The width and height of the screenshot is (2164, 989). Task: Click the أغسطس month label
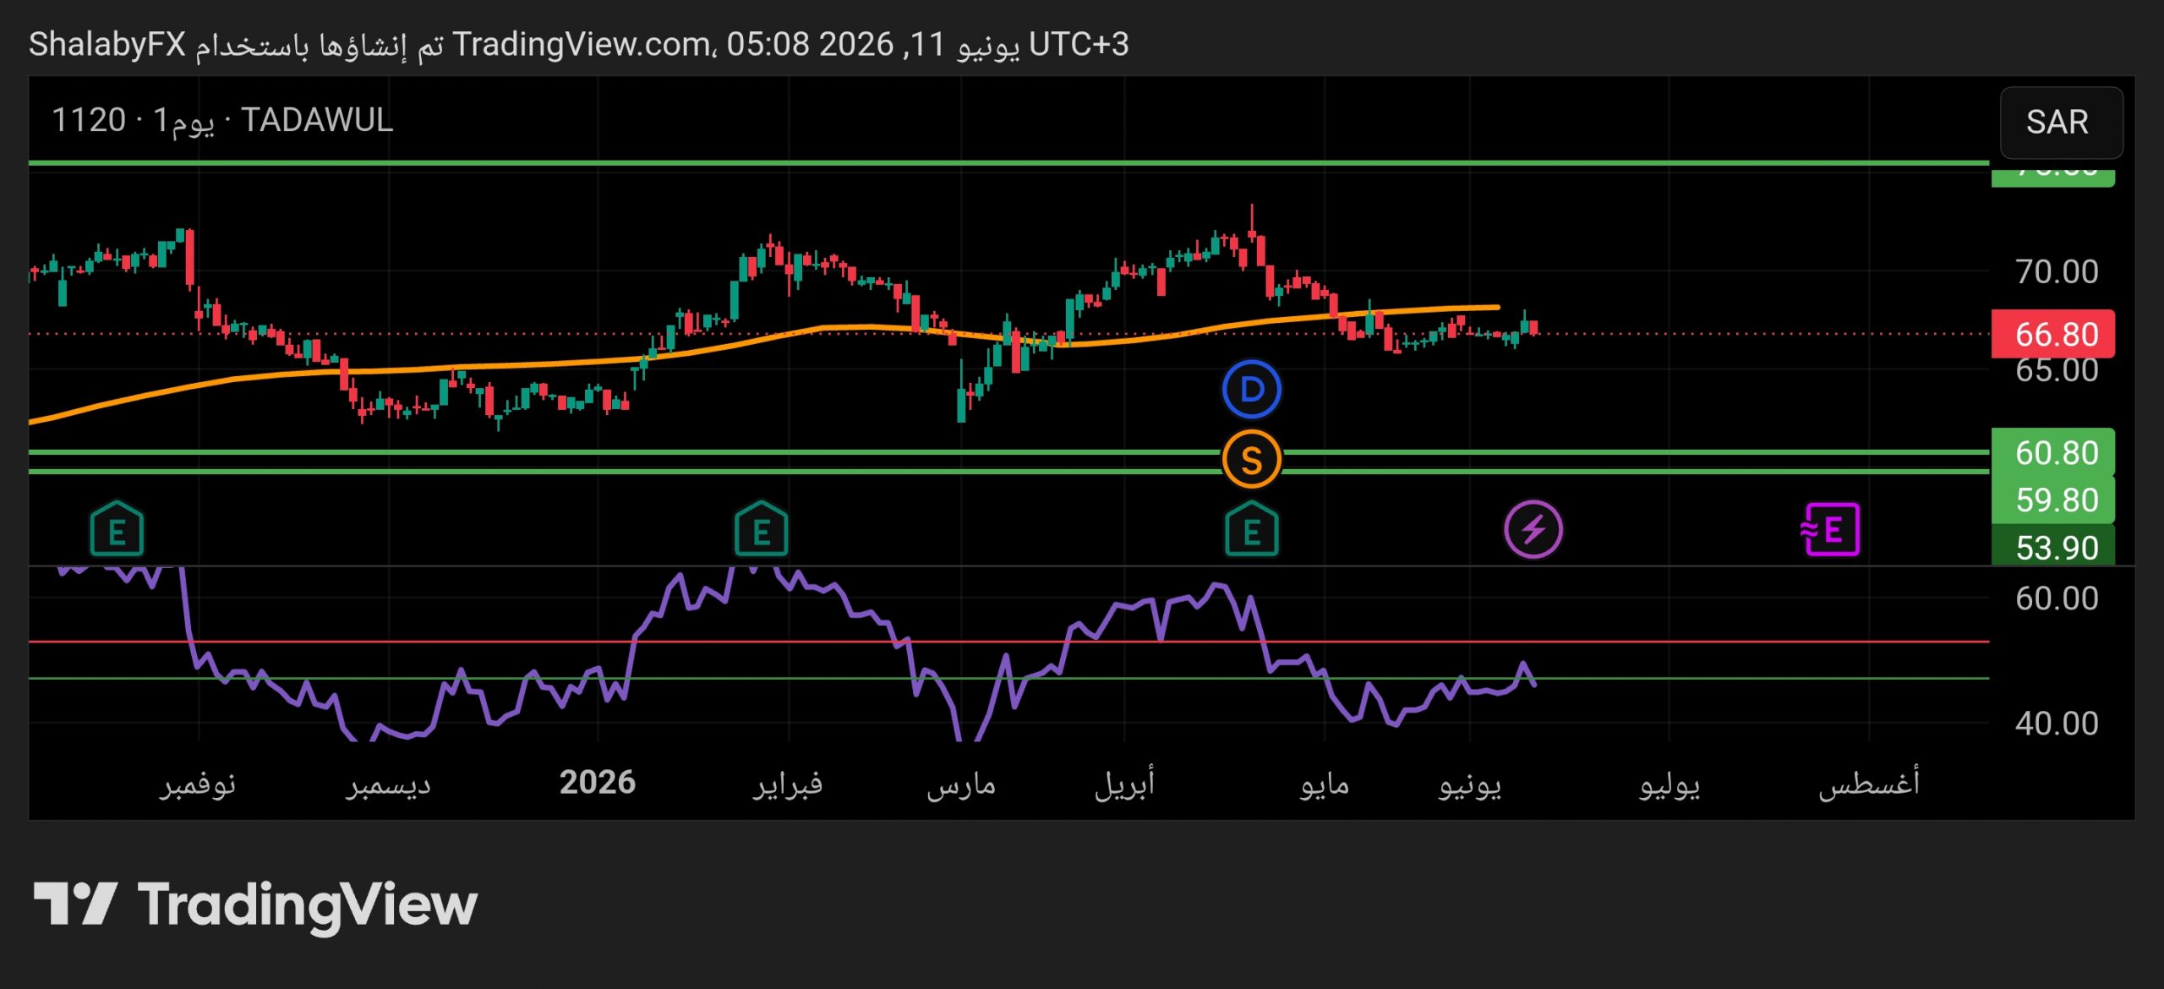point(1869,783)
